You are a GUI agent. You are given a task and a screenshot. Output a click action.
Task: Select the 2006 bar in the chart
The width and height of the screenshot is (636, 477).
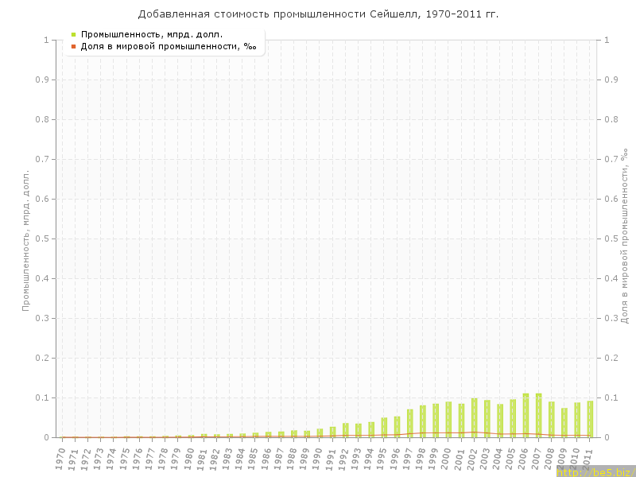coord(525,416)
